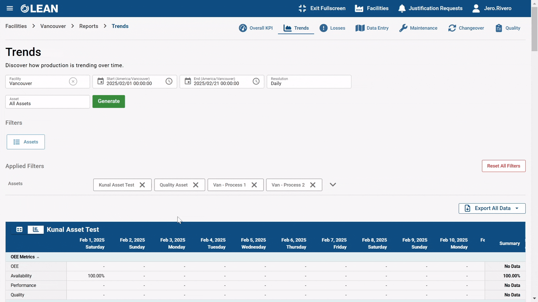
Task: Switch Kunal Asset Test to chart view
Action: [36, 229]
